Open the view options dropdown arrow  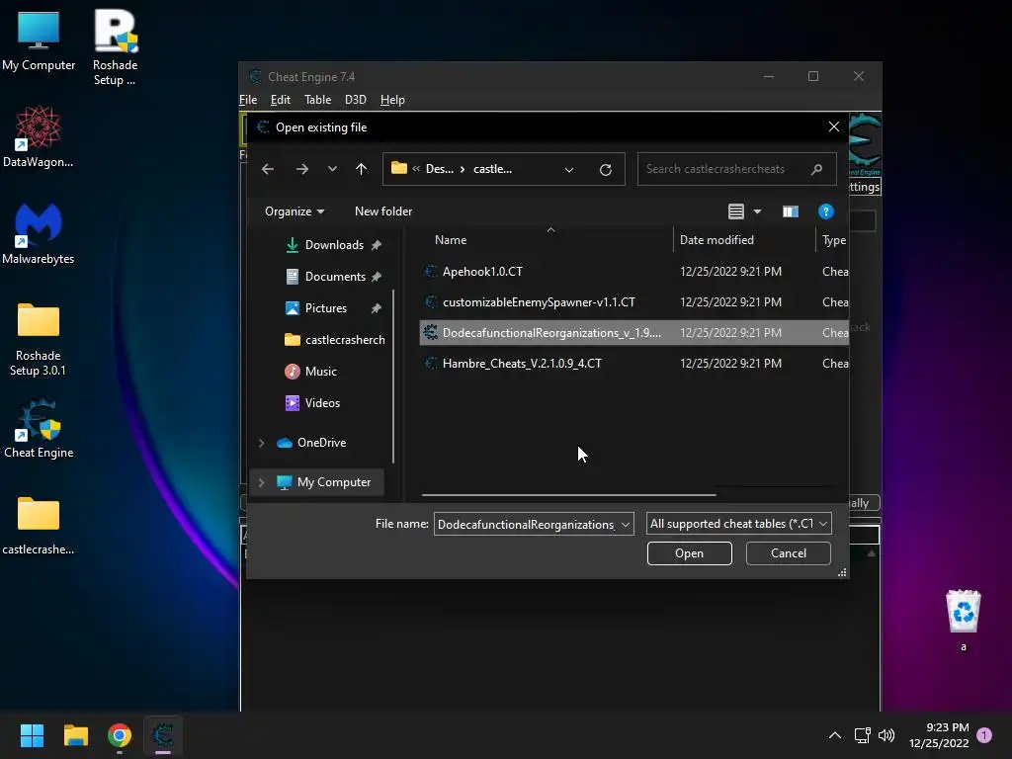[757, 211]
